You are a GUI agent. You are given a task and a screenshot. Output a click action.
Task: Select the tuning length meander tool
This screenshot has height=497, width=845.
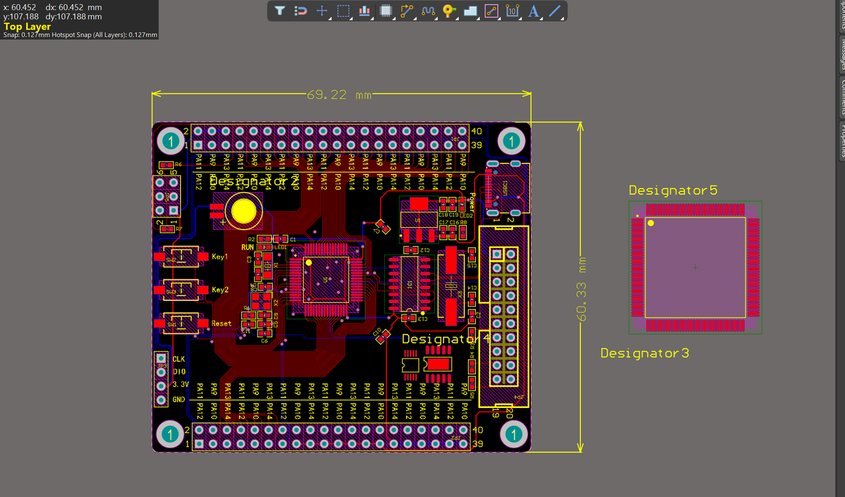[x=428, y=11]
